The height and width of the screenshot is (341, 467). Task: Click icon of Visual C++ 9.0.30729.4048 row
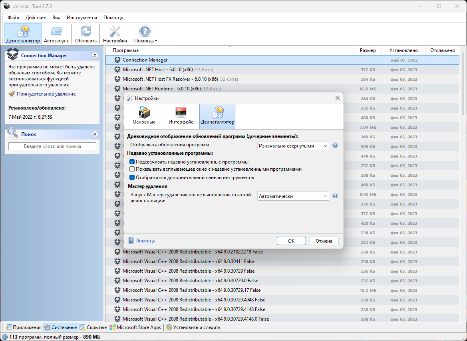point(117,299)
